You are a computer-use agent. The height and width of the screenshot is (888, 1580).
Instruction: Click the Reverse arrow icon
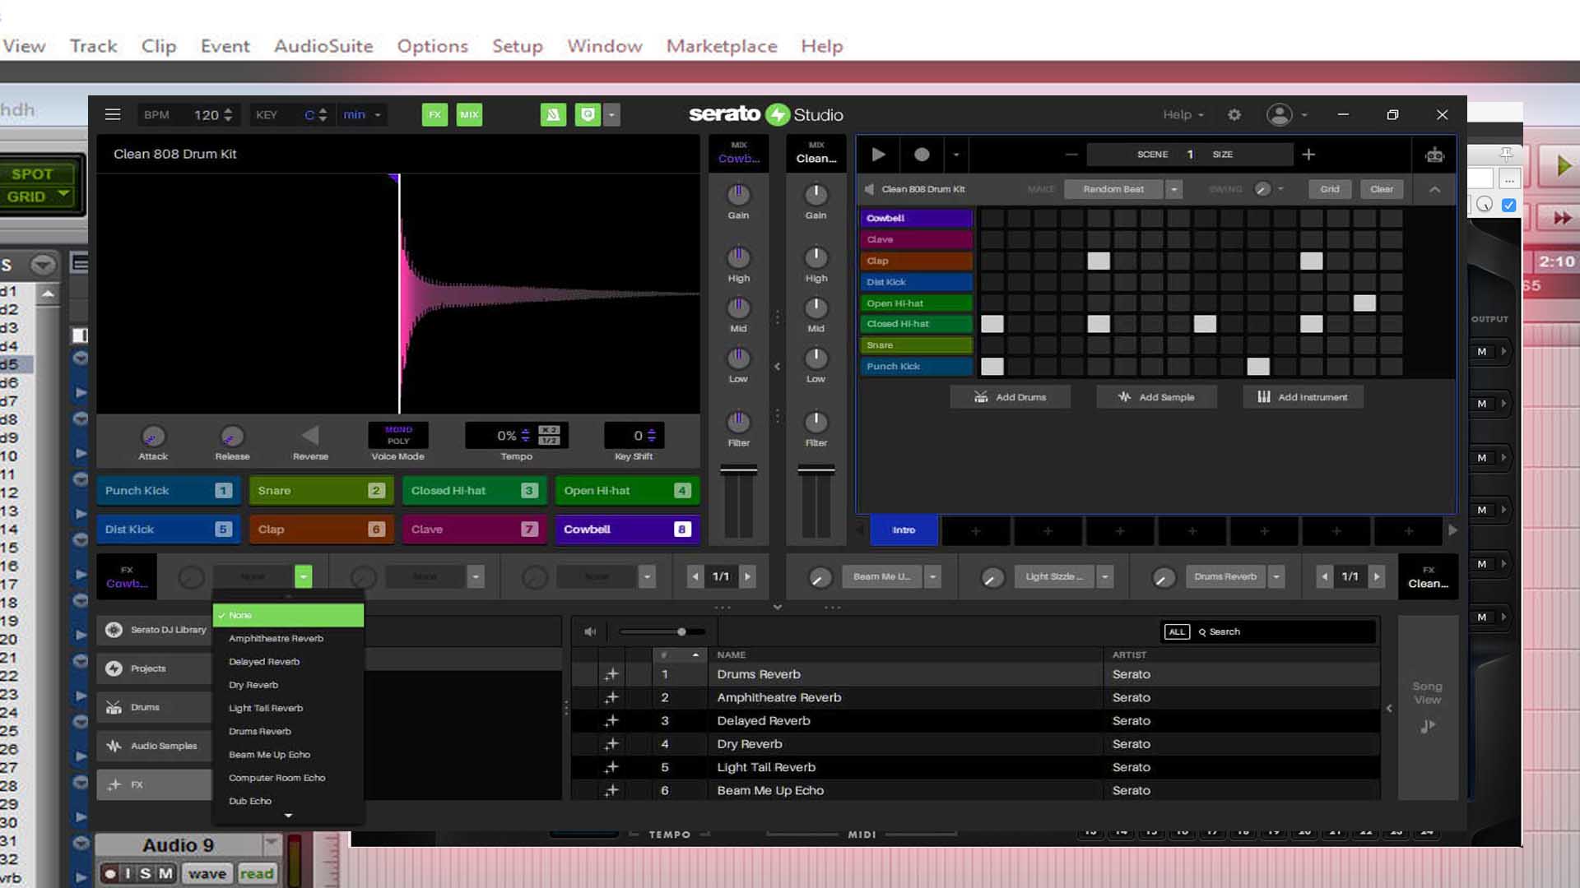pos(310,436)
